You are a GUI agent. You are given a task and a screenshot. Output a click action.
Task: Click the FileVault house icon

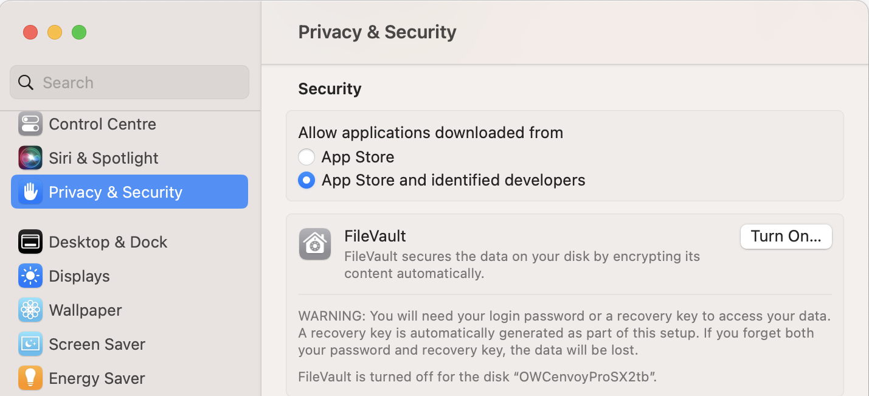point(315,244)
